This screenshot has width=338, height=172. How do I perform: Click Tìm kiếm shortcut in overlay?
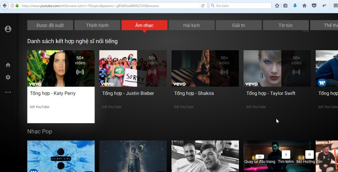pyautogui.click(x=286, y=162)
